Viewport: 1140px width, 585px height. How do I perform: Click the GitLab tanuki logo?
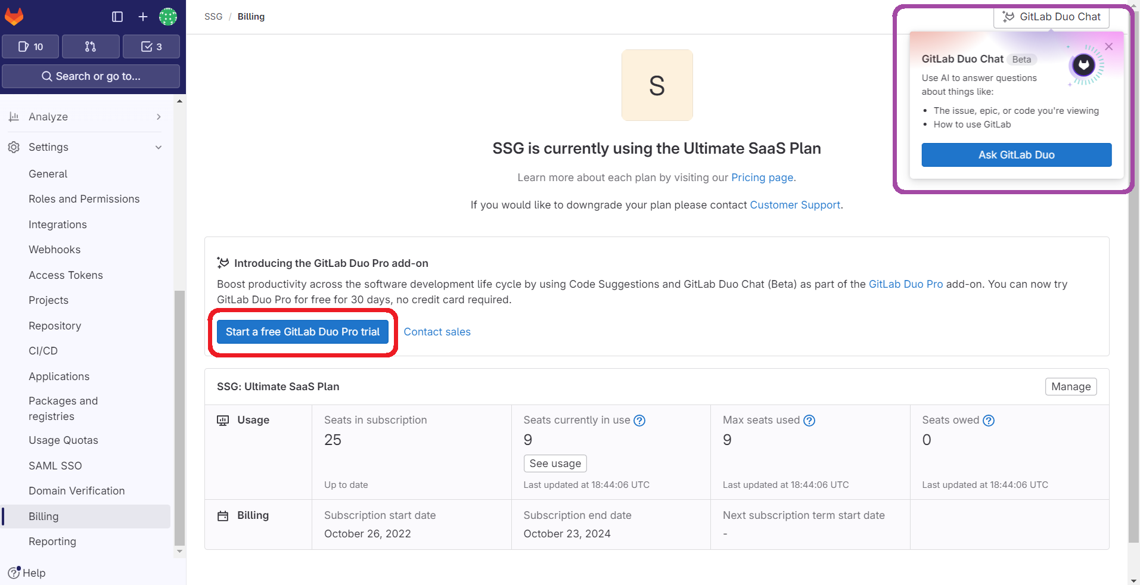click(14, 16)
